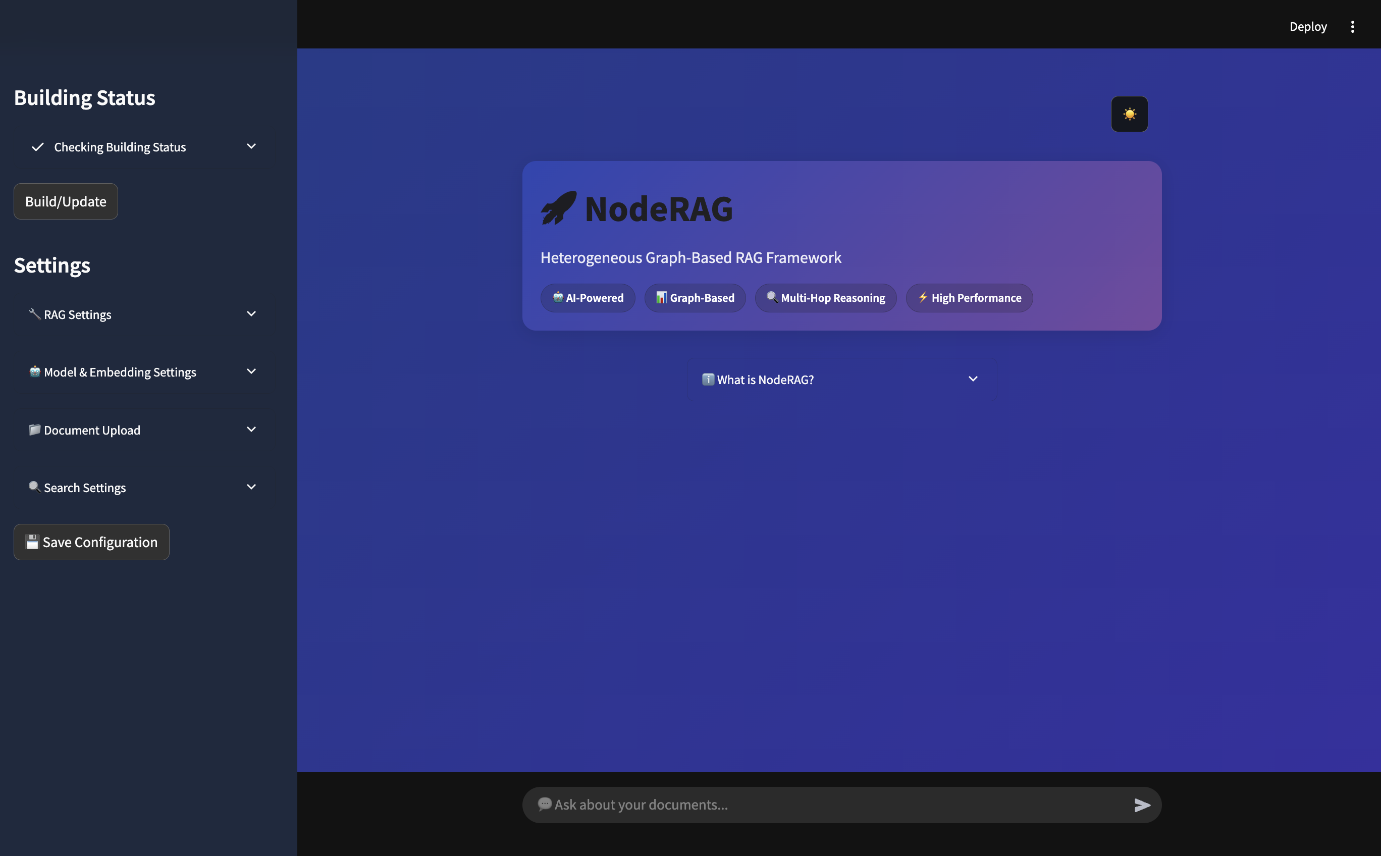Open the Checking Building Status dropdown arrow

[251, 147]
